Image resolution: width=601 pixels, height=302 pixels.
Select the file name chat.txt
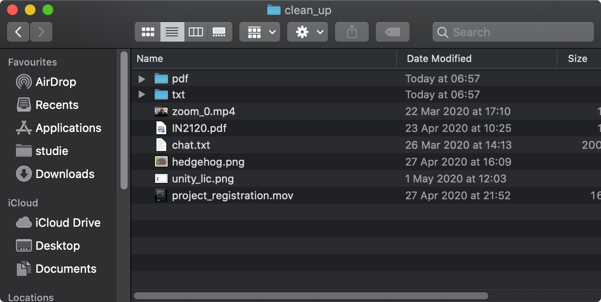[x=191, y=145]
